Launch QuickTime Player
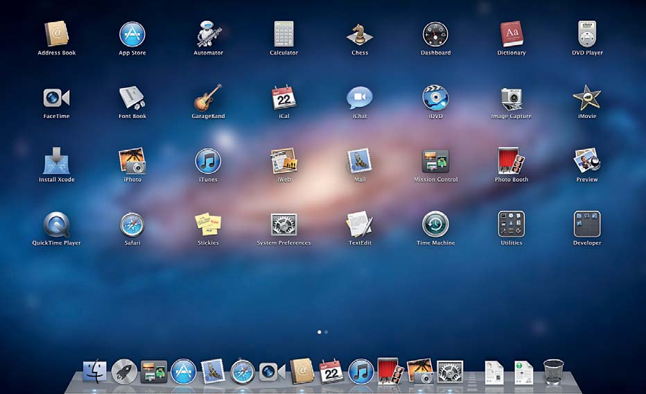Screen dimensions: 646x394 click(x=56, y=225)
